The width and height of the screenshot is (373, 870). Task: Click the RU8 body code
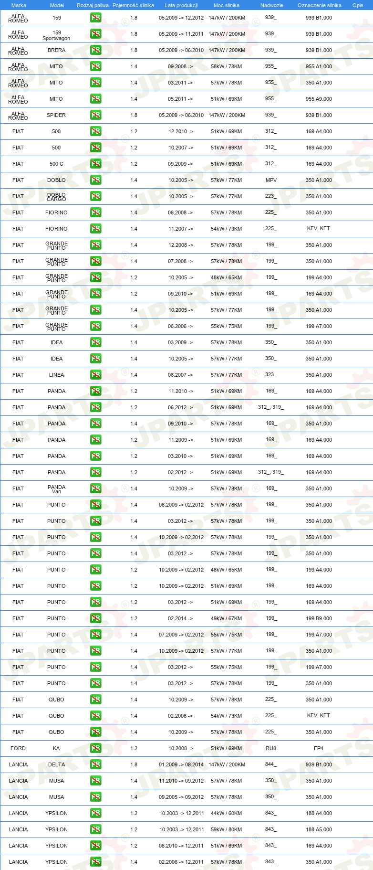click(271, 748)
